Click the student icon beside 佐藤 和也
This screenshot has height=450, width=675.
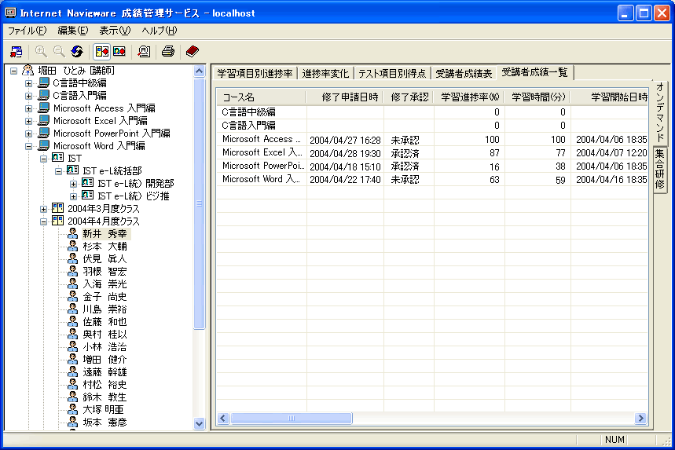(x=73, y=321)
